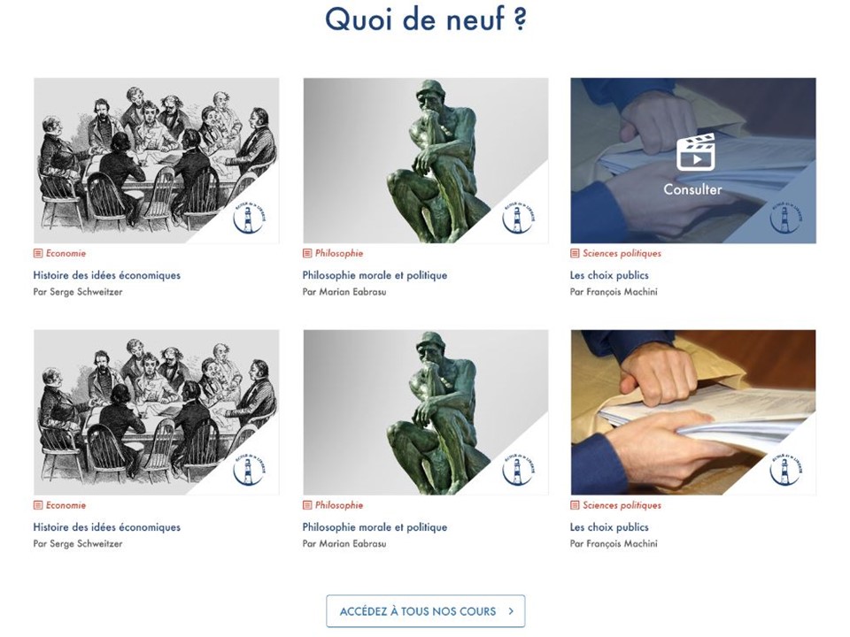Open top-row Histoire des idées économiques link
The image size is (850, 637).
(107, 275)
